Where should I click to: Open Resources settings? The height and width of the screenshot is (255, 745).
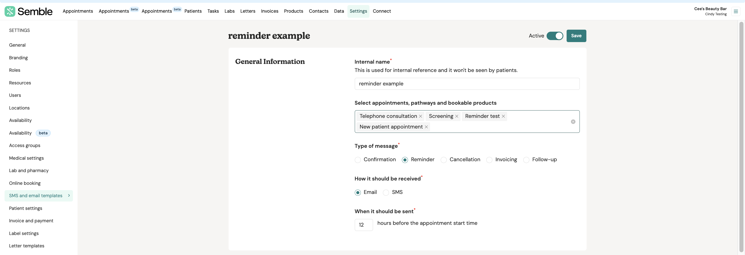(x=20, y=83)
